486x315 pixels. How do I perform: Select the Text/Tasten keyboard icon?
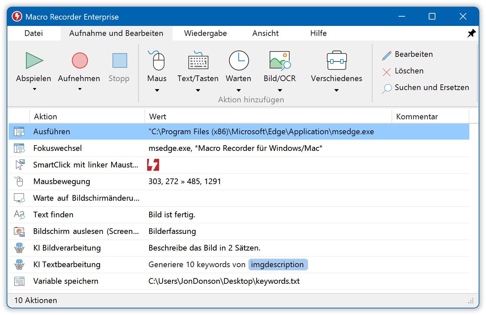pos(198,61)
